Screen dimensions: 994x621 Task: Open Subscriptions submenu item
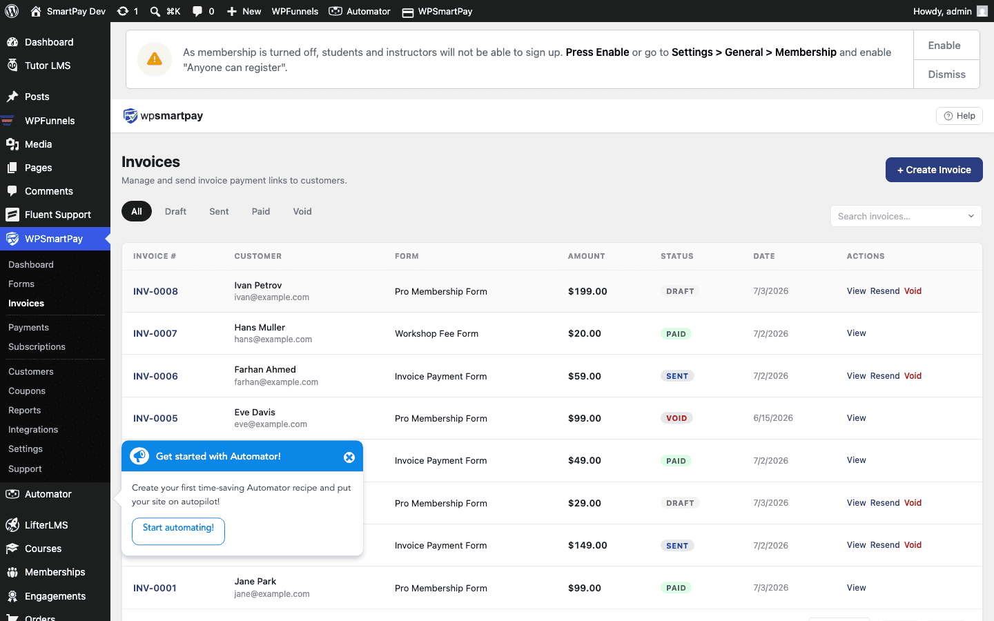click(x=37, y=346)
